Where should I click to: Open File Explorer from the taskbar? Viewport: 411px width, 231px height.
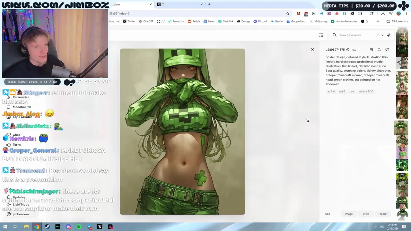[26, 227]
